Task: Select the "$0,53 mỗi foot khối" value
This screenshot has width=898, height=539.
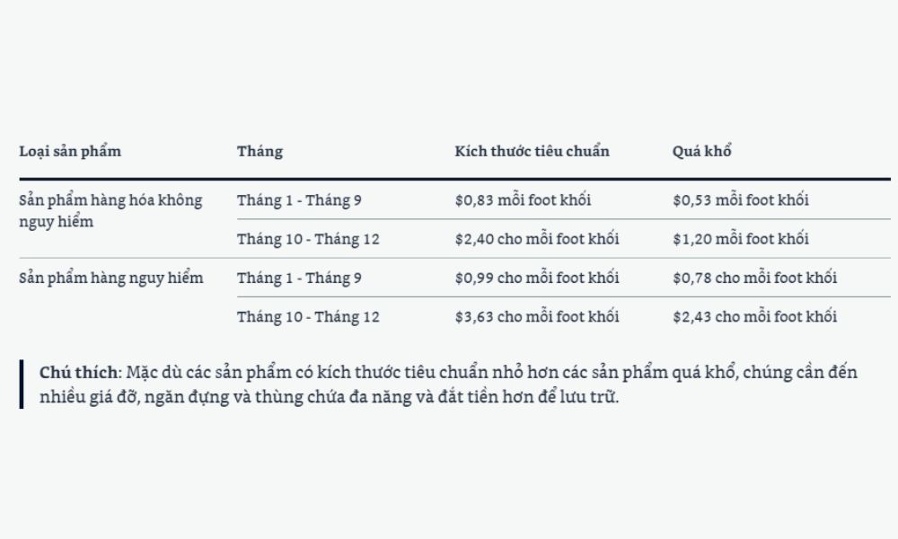Action: coord(740,199)
